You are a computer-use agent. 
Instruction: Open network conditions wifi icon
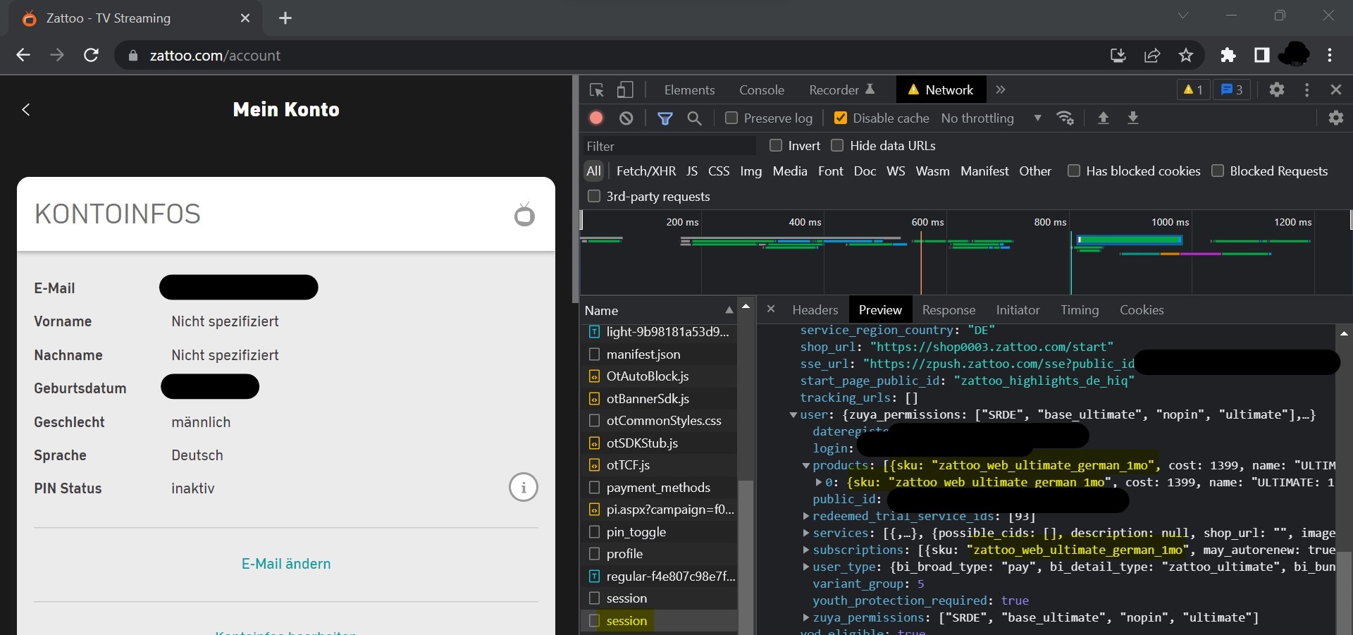click(x=1065, y=118)
